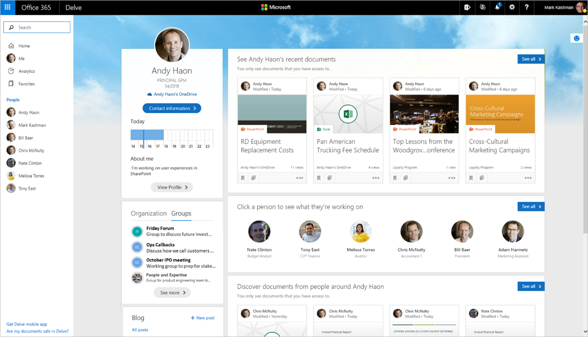Select Delve in the top menu bar
This screenshot has height=337, width=588.
[x=73, y=7]
